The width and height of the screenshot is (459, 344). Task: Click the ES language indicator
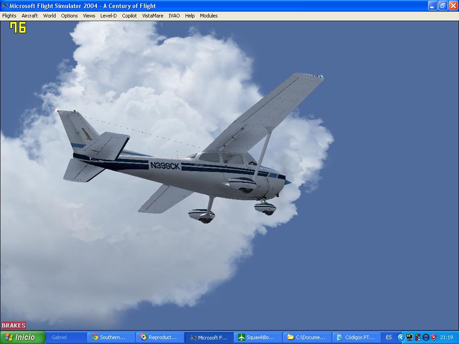pyautogui.click(x=389, y=338)
